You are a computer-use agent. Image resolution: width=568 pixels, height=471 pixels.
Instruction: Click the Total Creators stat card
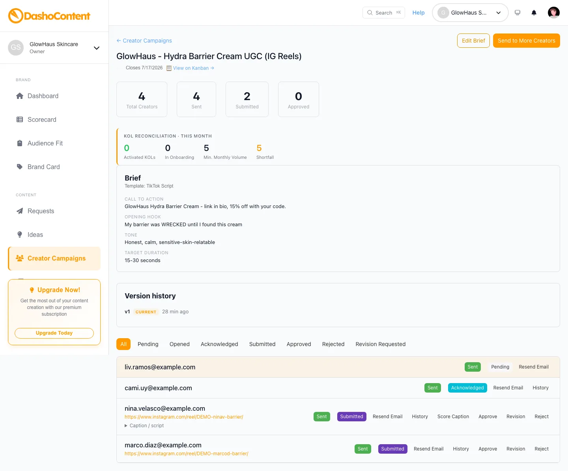click(x=142, y=99)
